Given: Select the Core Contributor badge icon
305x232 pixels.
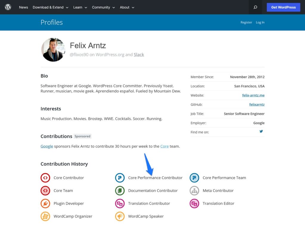Looking at the screenshot, I should tap(45, 178).
